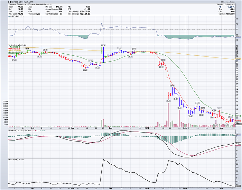Click the Open price value
Viewport: 242px width, 190px height.
pos(21,7)
